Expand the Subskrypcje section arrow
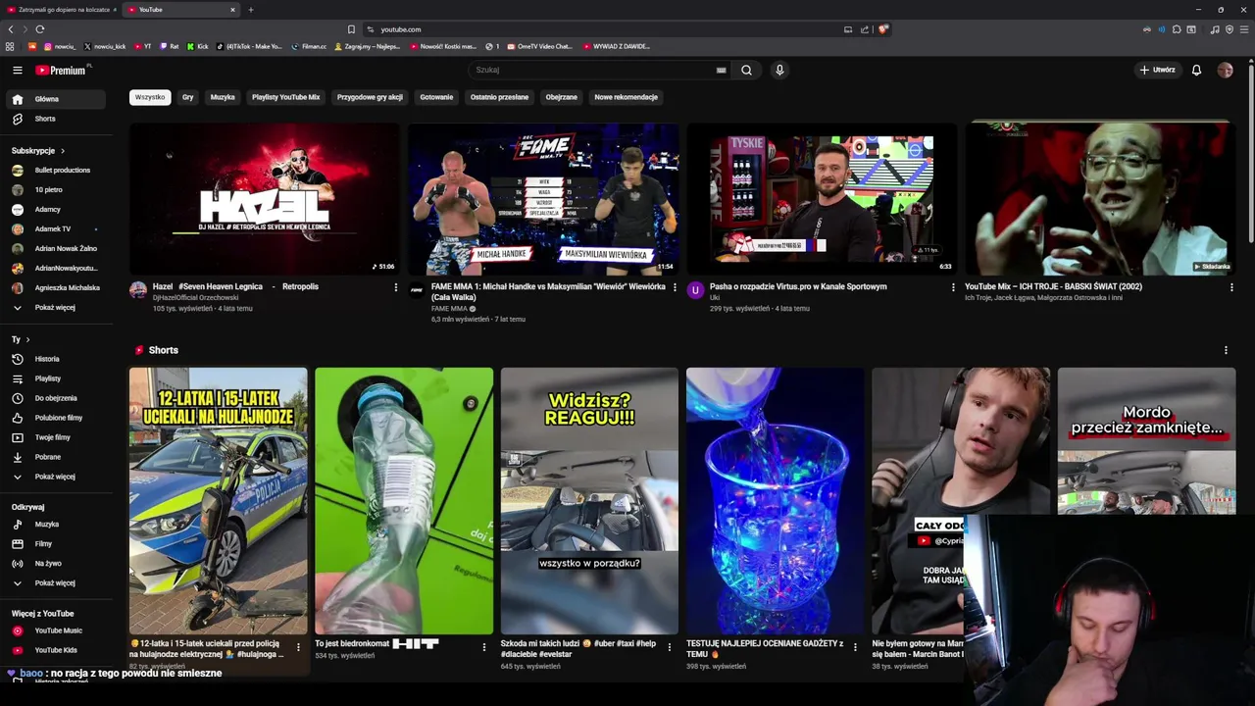This screenshot has width=1255, height=706. [63, 151]
